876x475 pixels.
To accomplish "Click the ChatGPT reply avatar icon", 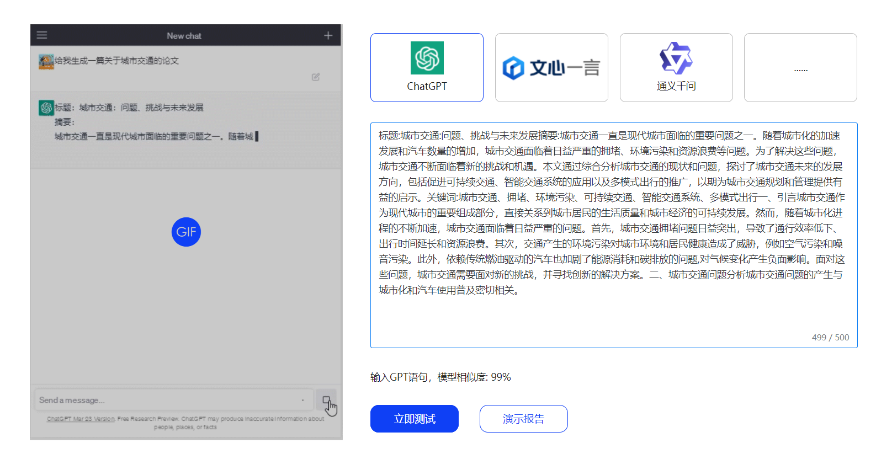I will [x=46, y=108].
